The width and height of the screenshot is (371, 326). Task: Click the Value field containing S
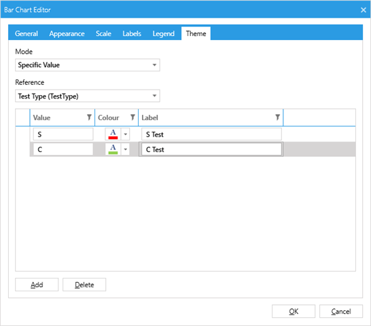tap(63, 134)
